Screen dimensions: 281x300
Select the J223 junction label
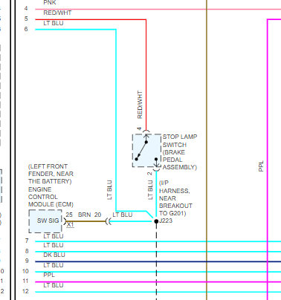[166, 221]
